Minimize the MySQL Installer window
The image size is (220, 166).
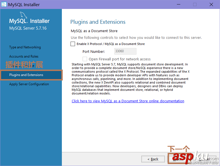tap(179, 4)
